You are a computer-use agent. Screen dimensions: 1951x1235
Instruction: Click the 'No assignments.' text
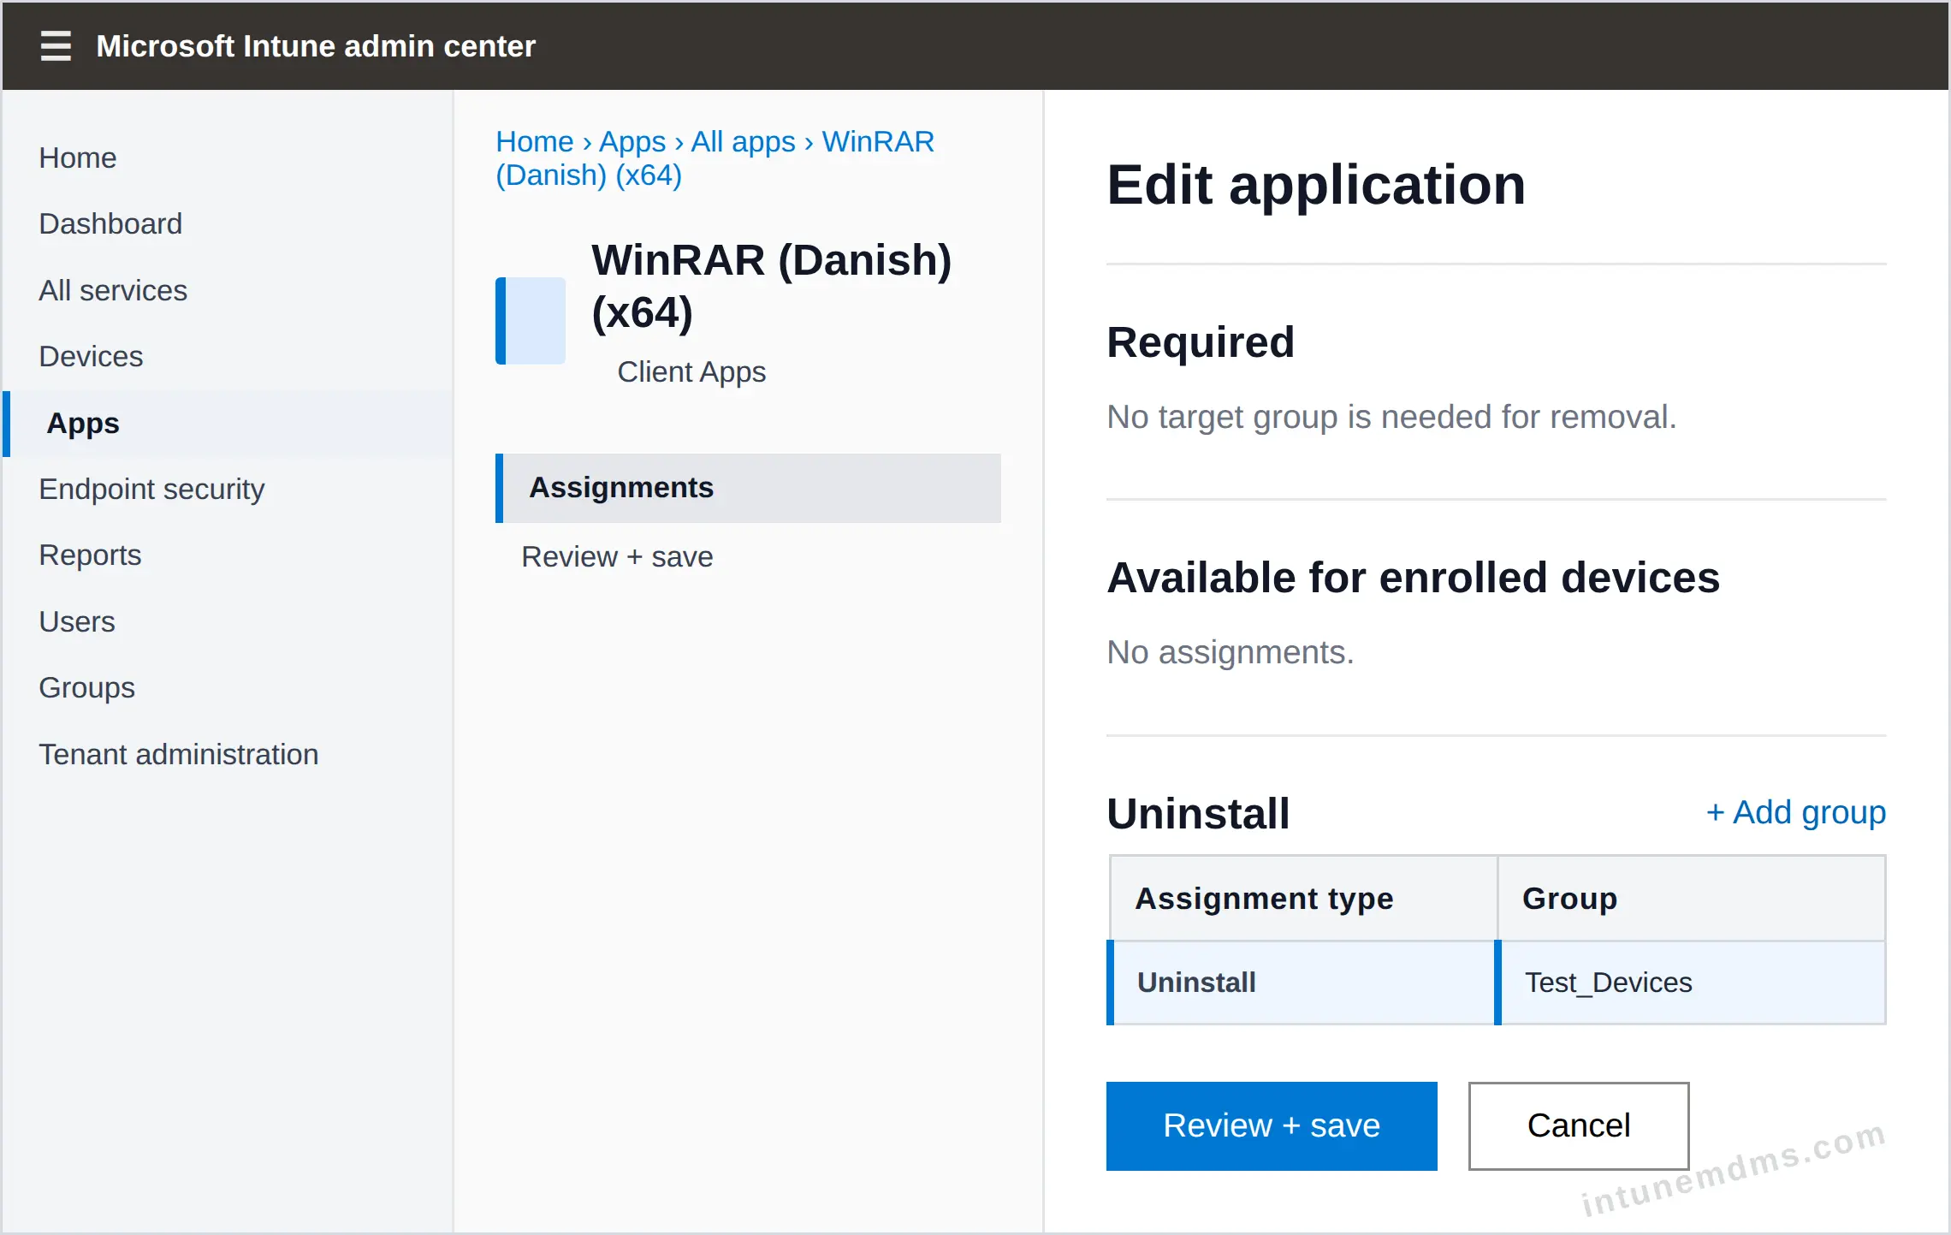(x=1230, y=653)
